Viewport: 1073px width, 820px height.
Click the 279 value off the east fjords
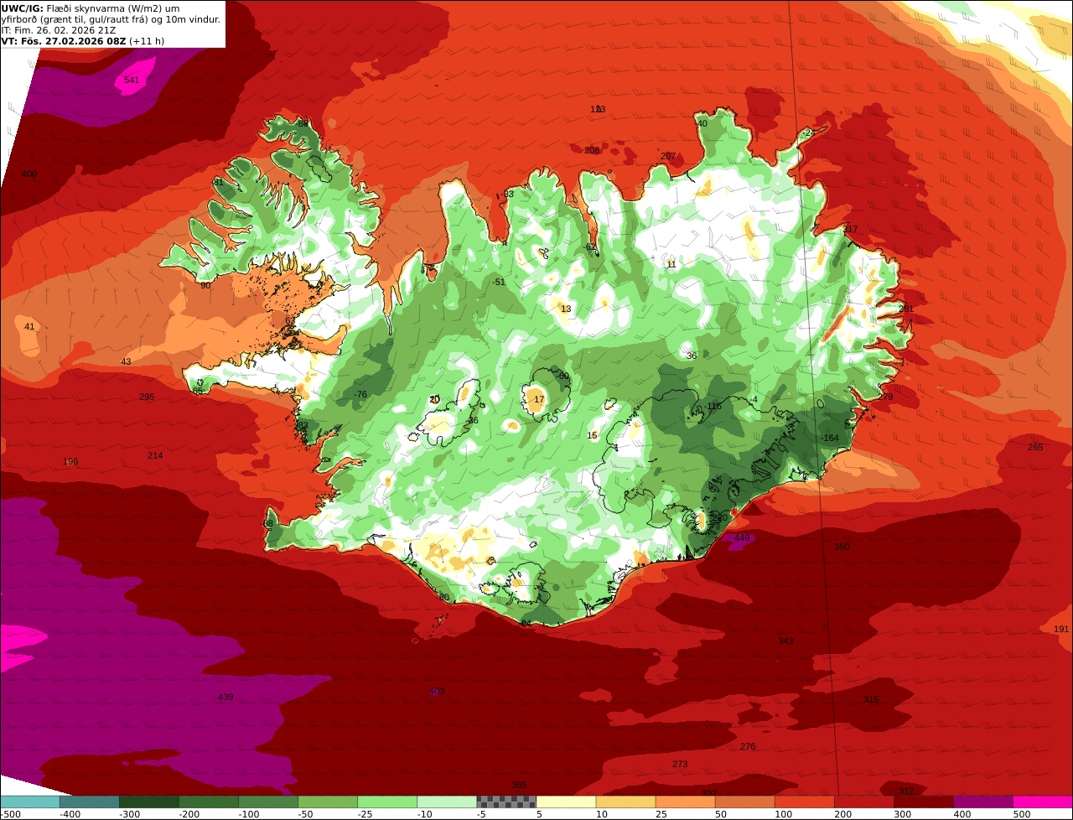885,397
